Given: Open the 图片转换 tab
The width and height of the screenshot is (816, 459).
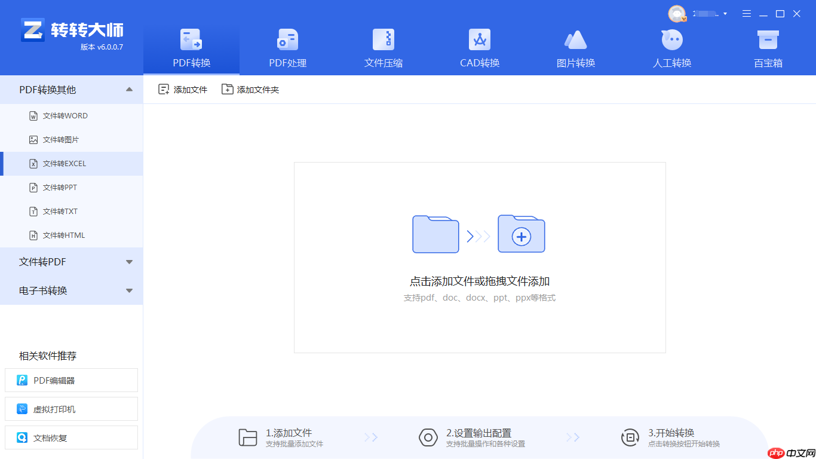Looking at the screenshot, I should click(576, 50).
